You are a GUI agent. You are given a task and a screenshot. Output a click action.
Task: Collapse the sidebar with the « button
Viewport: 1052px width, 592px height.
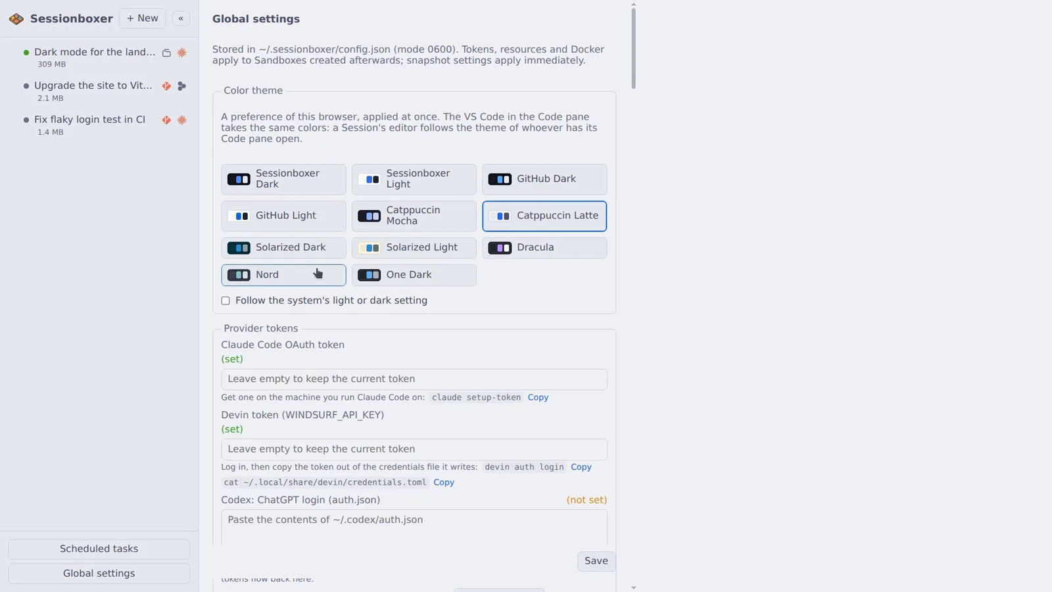(181, 18)
